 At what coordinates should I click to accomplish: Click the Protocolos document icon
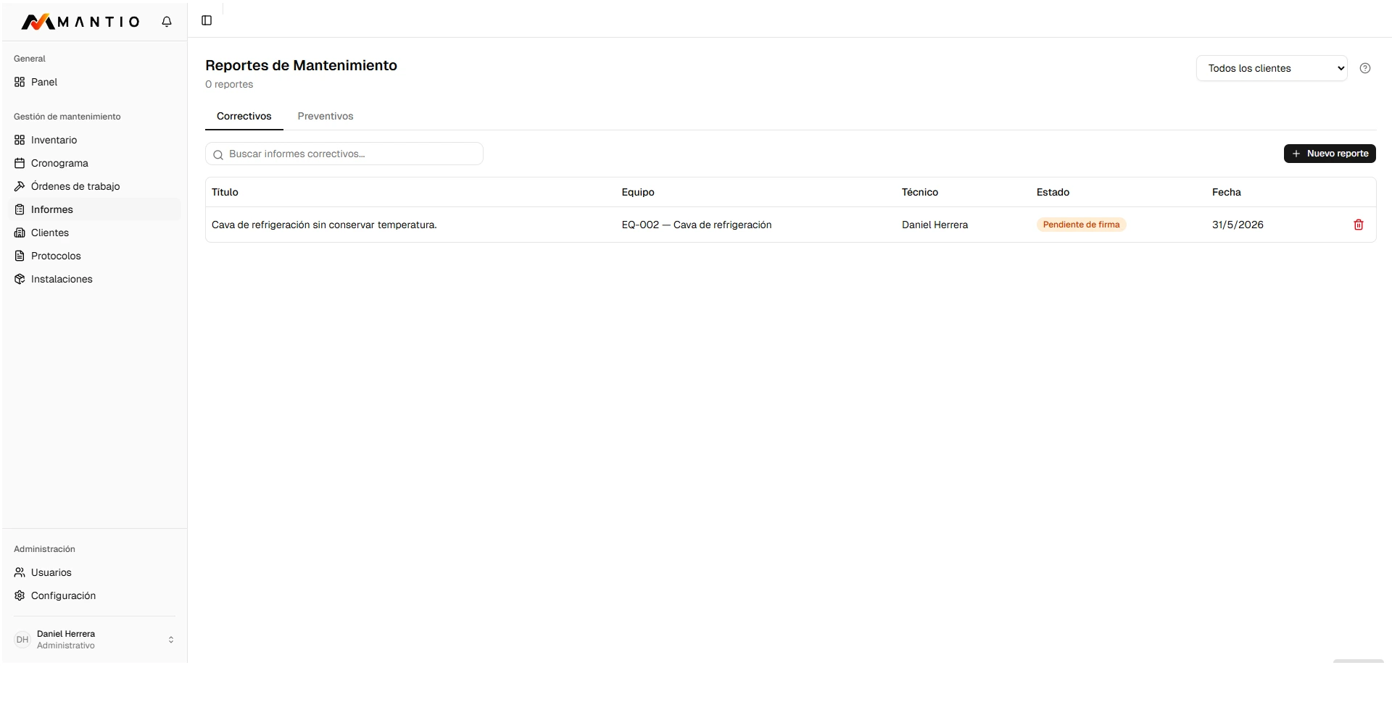tap(20, 256)
